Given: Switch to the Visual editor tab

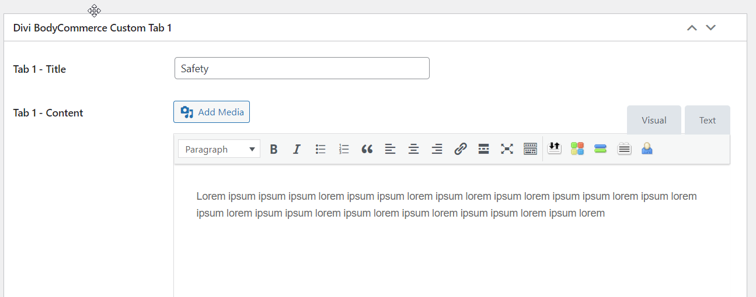Looking at the screenshot, I should [x=654, y=120].
